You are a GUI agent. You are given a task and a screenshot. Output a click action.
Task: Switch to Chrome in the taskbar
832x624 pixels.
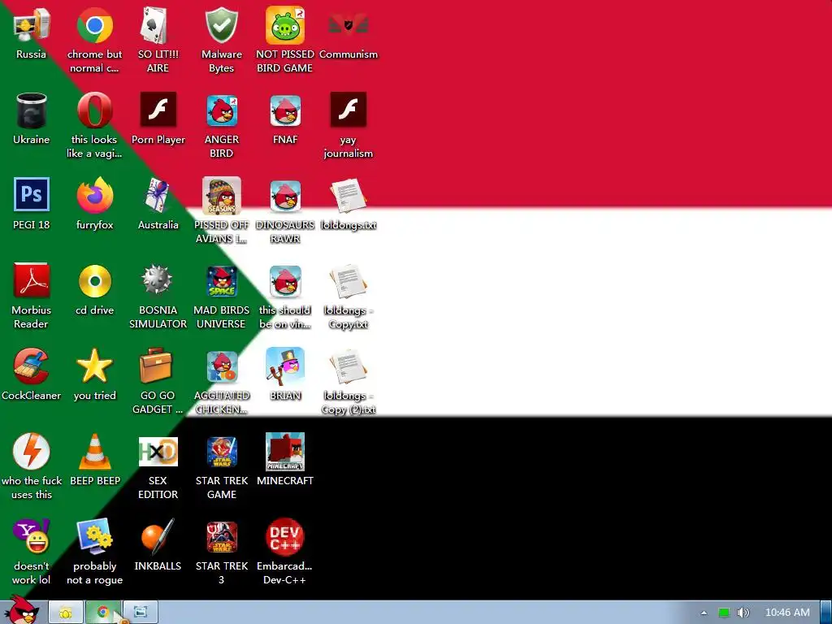tap(103, 613)
